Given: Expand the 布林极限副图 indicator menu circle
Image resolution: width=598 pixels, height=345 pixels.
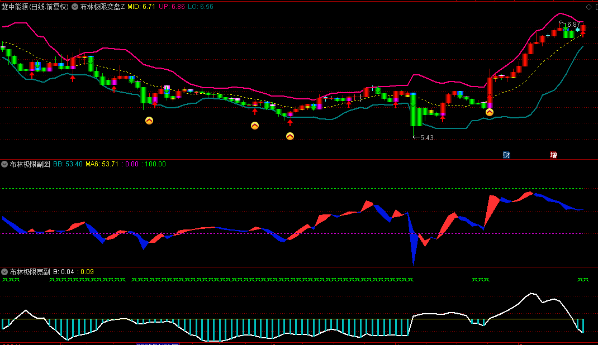Looking at the screenshot, I should click(4, 164).
